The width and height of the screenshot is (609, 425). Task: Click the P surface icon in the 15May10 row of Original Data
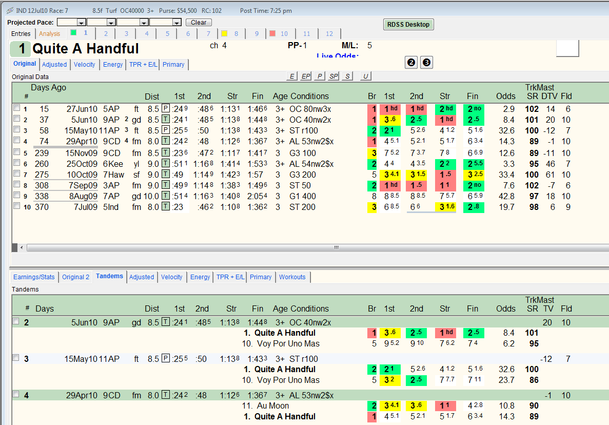165,130
